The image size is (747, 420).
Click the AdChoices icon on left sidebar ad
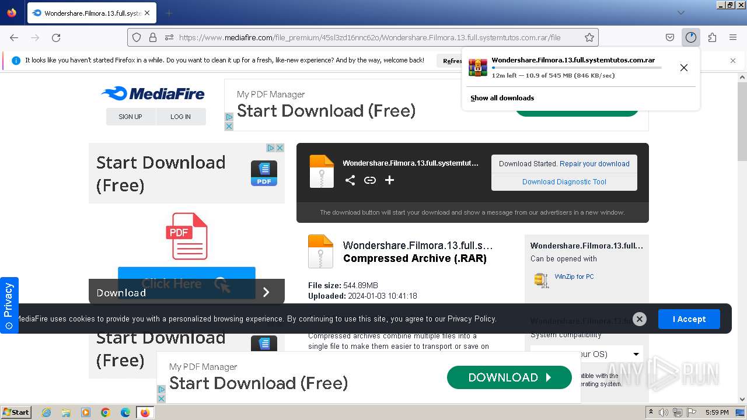point(271,148)
